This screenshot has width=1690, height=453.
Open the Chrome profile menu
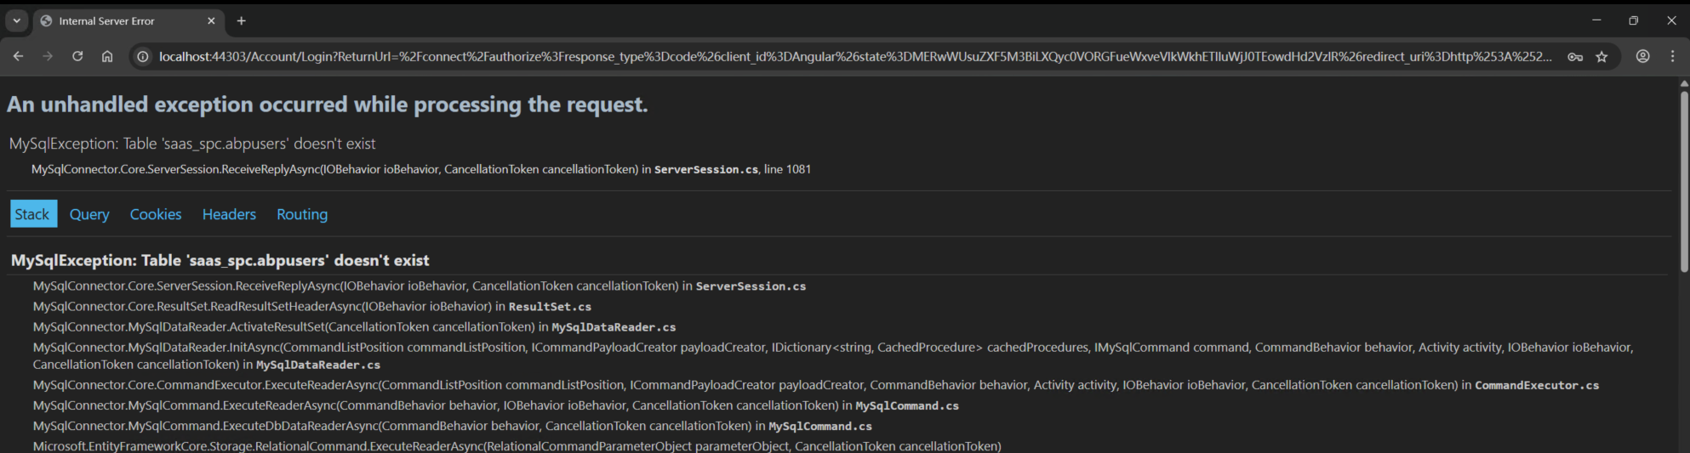point(1643,56)
